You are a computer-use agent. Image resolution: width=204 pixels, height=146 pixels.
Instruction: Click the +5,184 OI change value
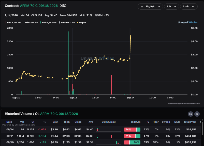tap(42, 136)
